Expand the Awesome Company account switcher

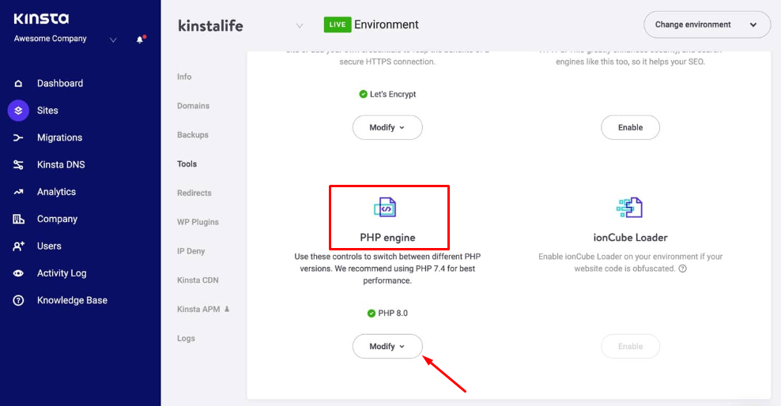click(x=113, y=39)
